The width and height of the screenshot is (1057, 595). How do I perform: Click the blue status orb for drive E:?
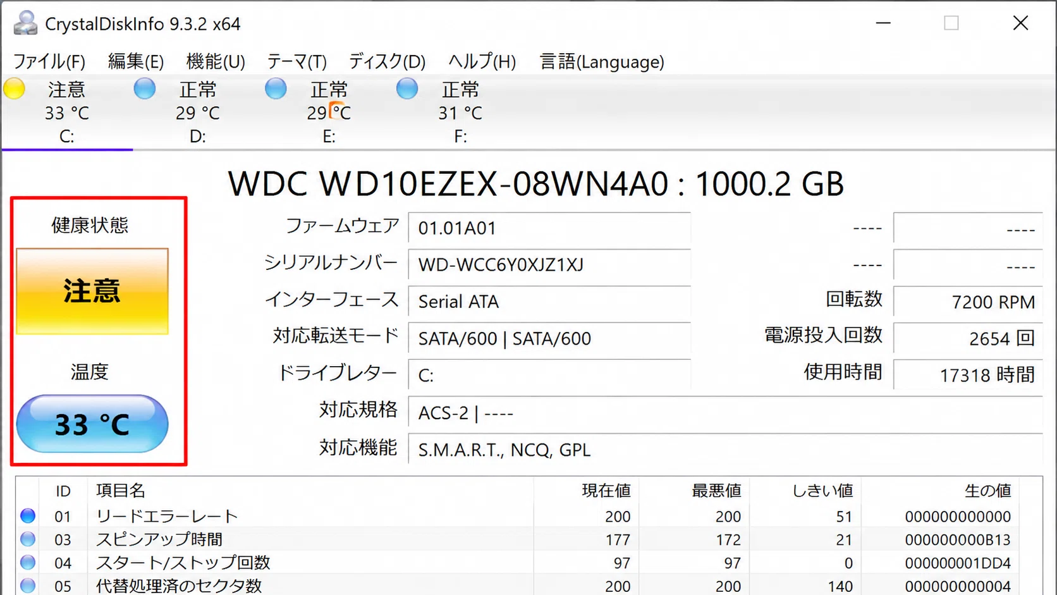coord(276,89)
